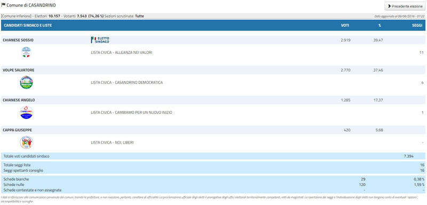Click vote count 1.285
Screen dimensions: 427x205
345,100
